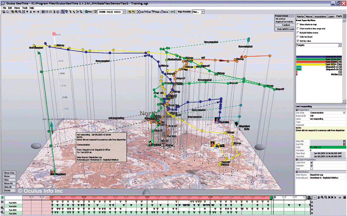Clear the Icon File with X
This screenshot has height=216, width=347.
344,144
